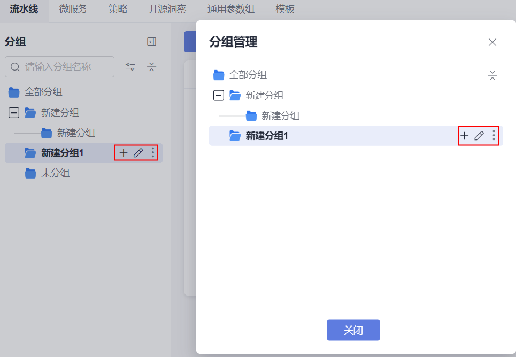Screen dimensions: 516x357
Task: Open the sidebar three-dot menu beside 新建分组1
Action: pyautogui.click(x=153, y=153)
